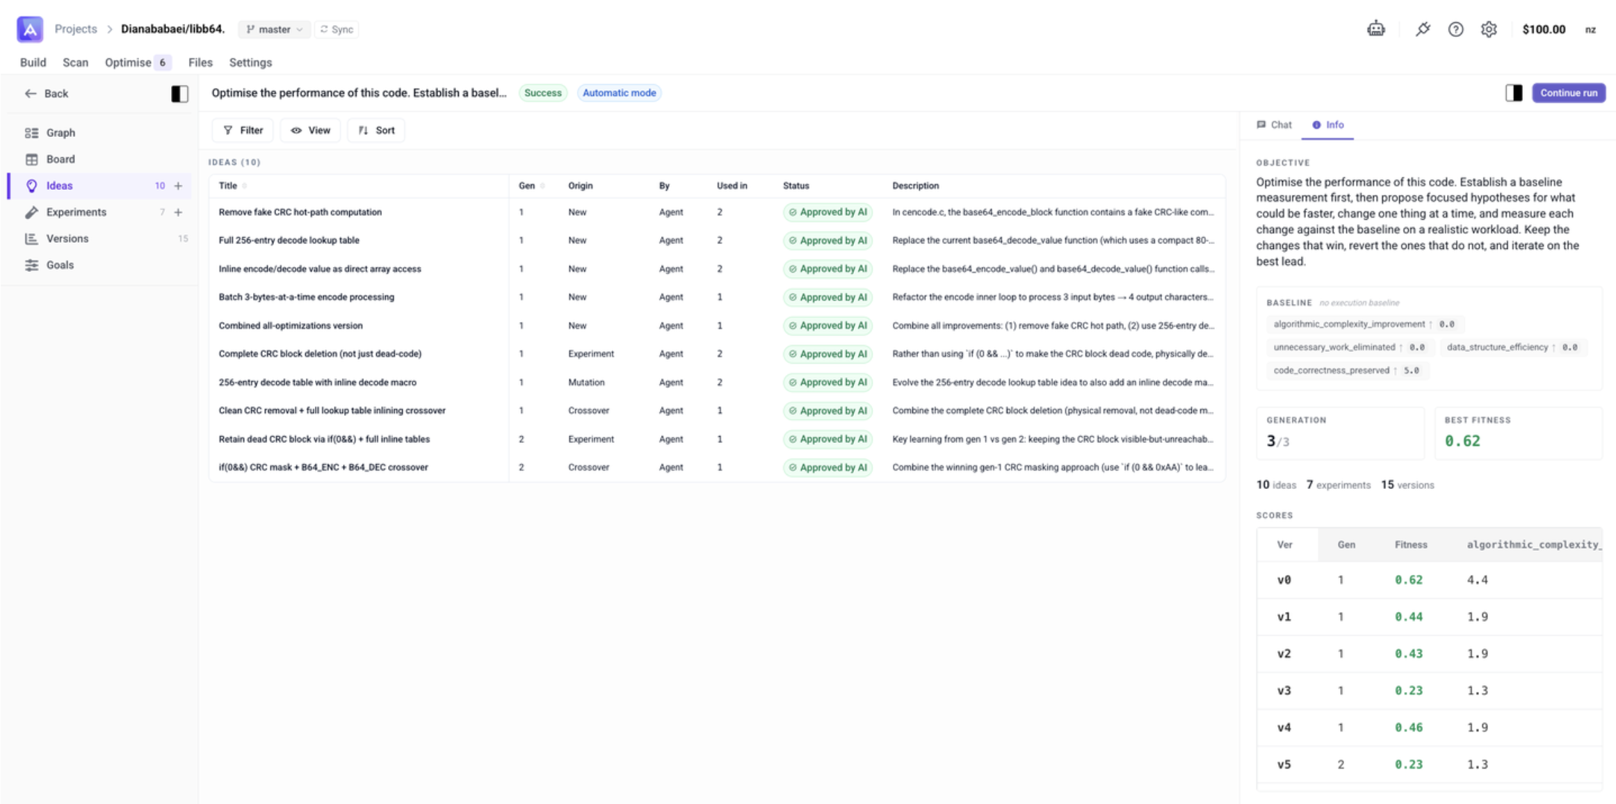
Task: Click the Success status badge
Action: [542, 93]
